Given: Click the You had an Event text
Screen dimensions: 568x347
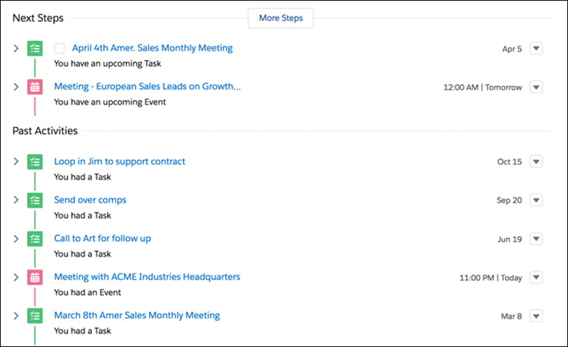Looking at the screenshot, I should pos(87,293).
